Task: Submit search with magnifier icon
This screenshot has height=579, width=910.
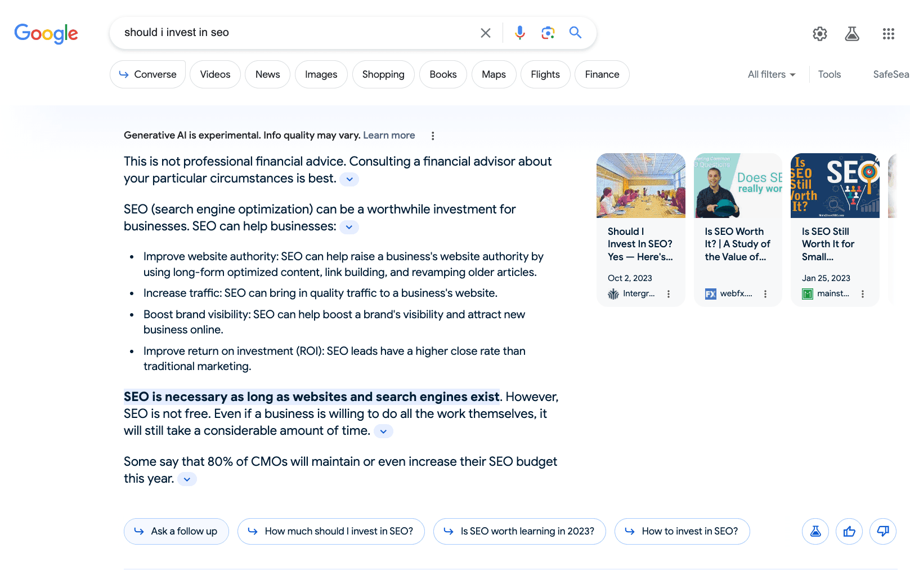Action: click(575, 33)
